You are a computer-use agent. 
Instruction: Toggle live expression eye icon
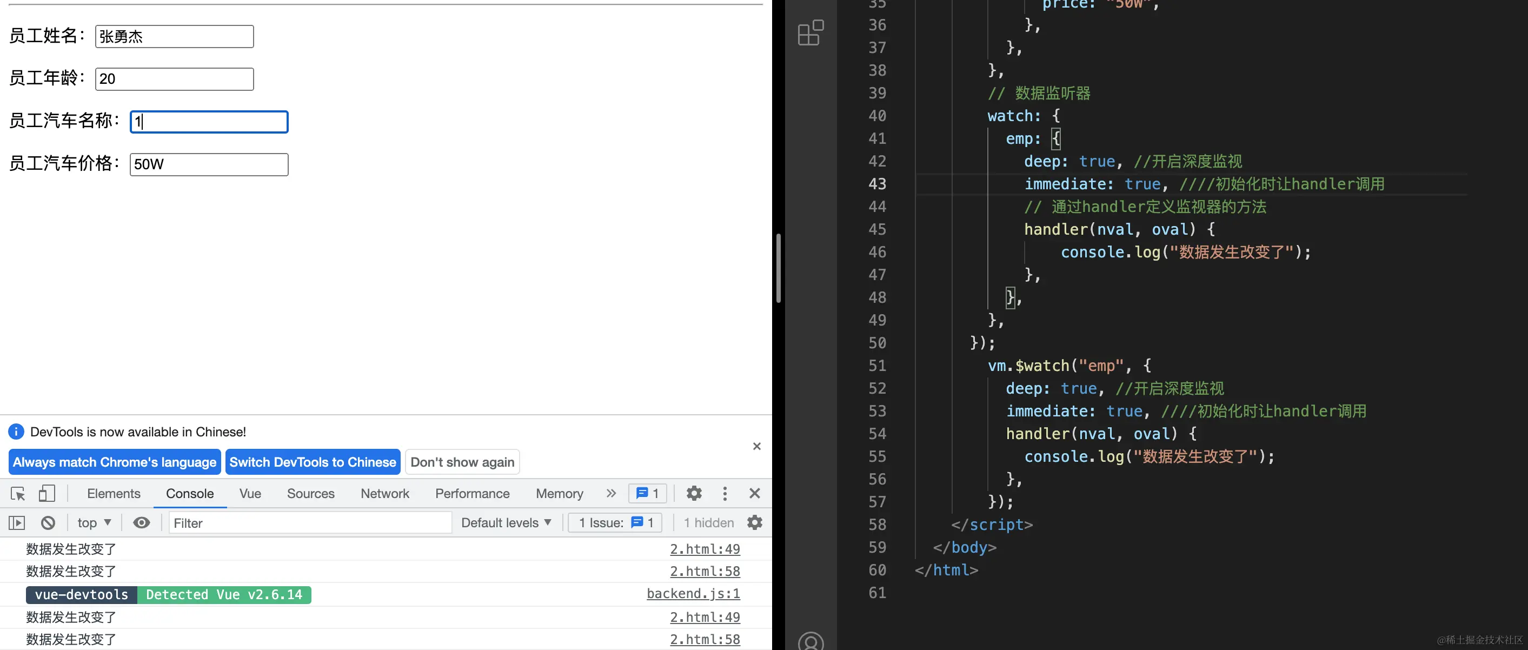click(141, 522)
